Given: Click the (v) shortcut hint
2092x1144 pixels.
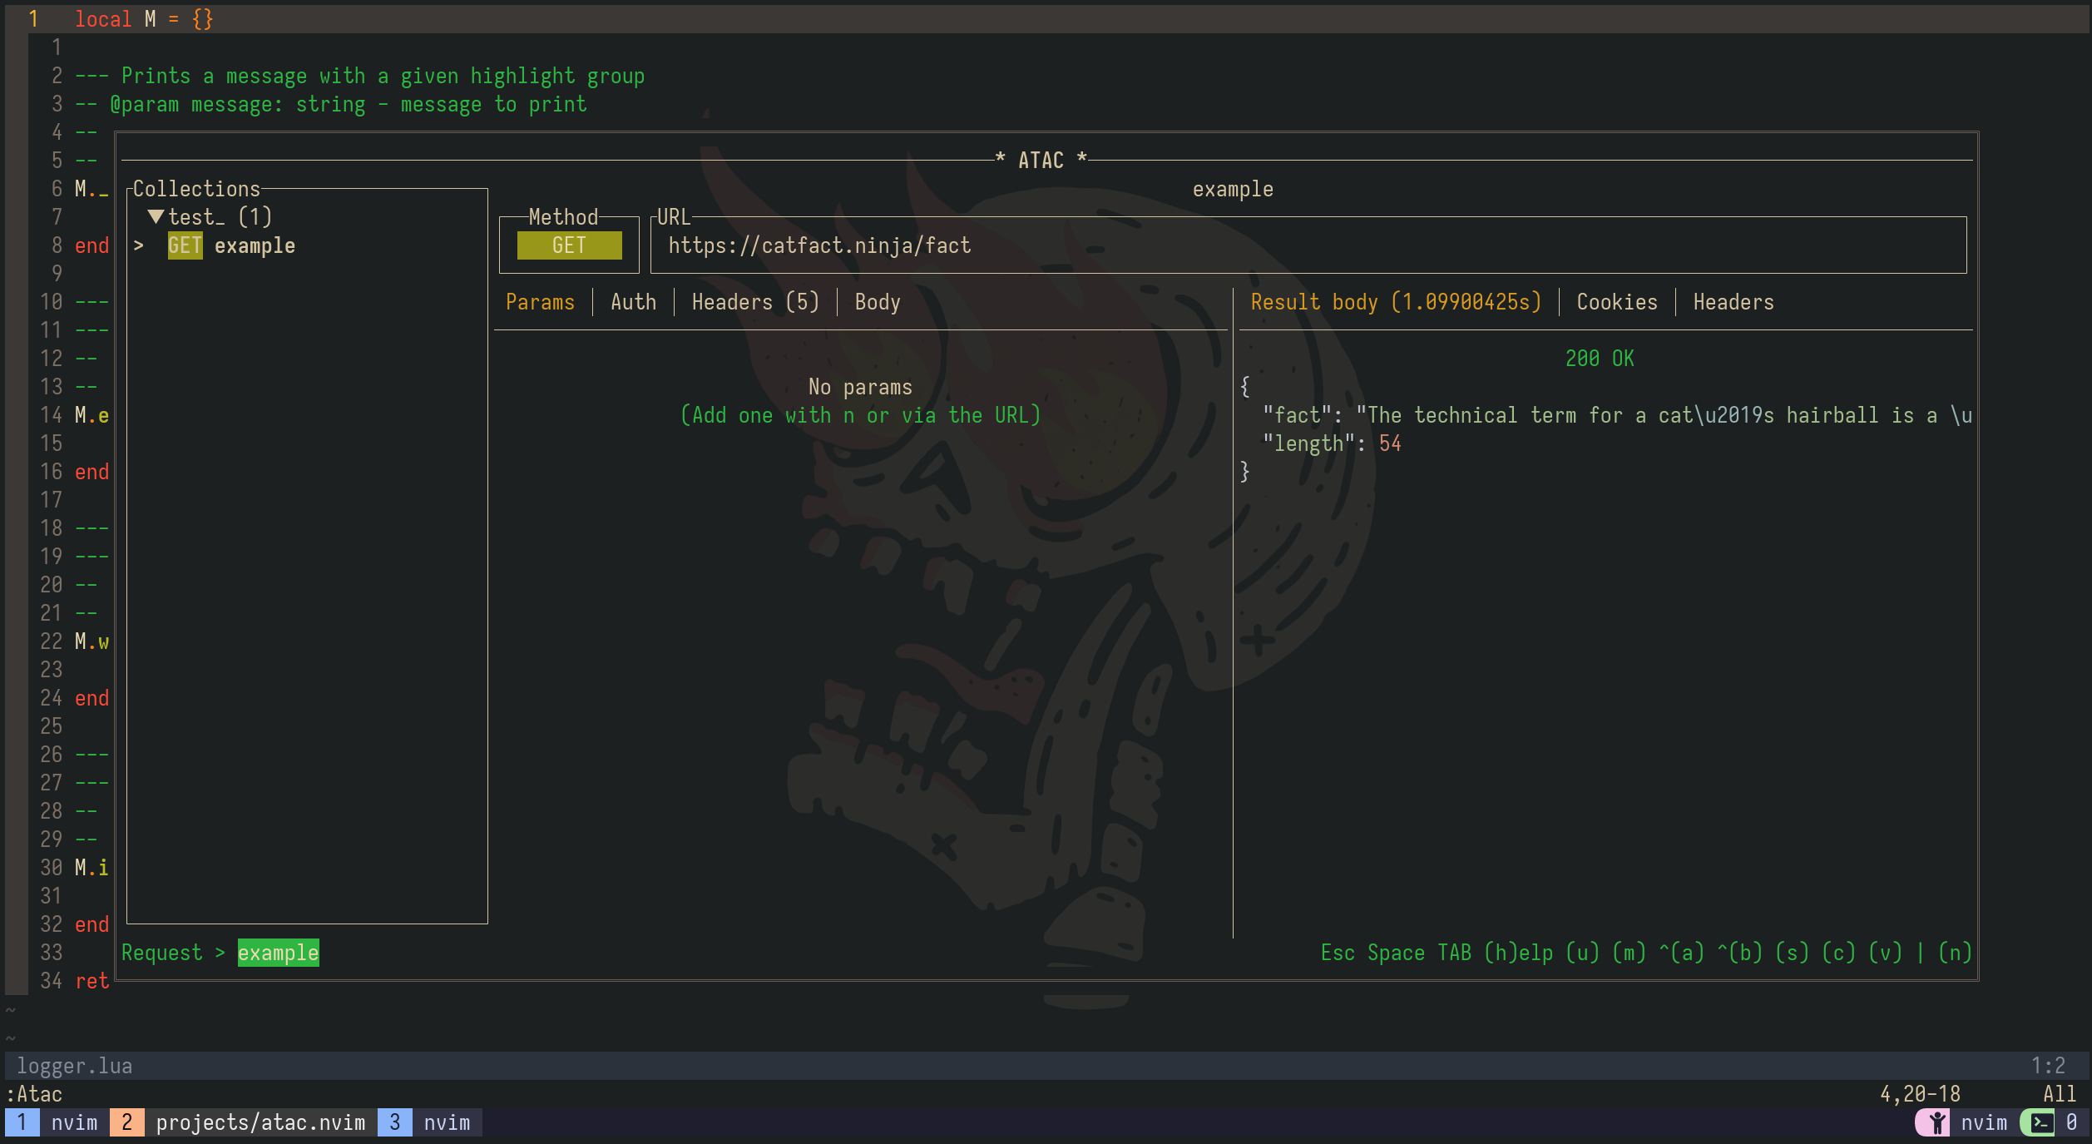Looking at the screenshot, I should click(1885, 953).
